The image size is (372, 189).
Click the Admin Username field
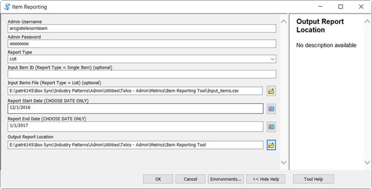click(142, 28)
